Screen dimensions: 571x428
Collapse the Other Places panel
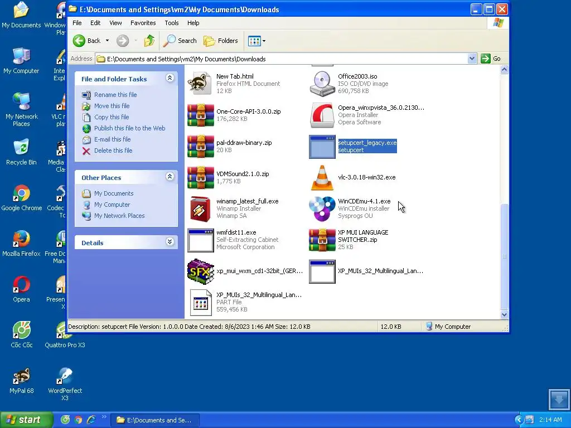(x=170, y=177)
